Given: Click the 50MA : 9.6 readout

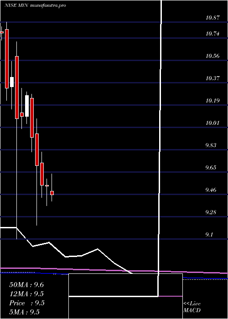Looking at the screenshot, I should pos(26,285).
